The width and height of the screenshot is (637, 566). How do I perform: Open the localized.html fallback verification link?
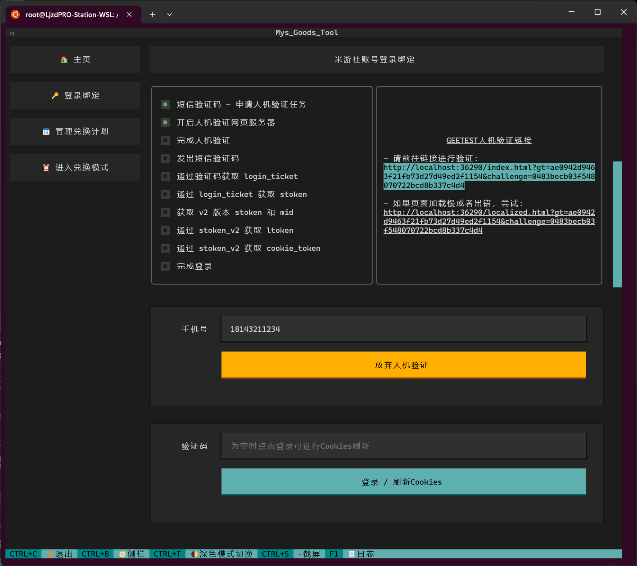[x=488, y=221]
